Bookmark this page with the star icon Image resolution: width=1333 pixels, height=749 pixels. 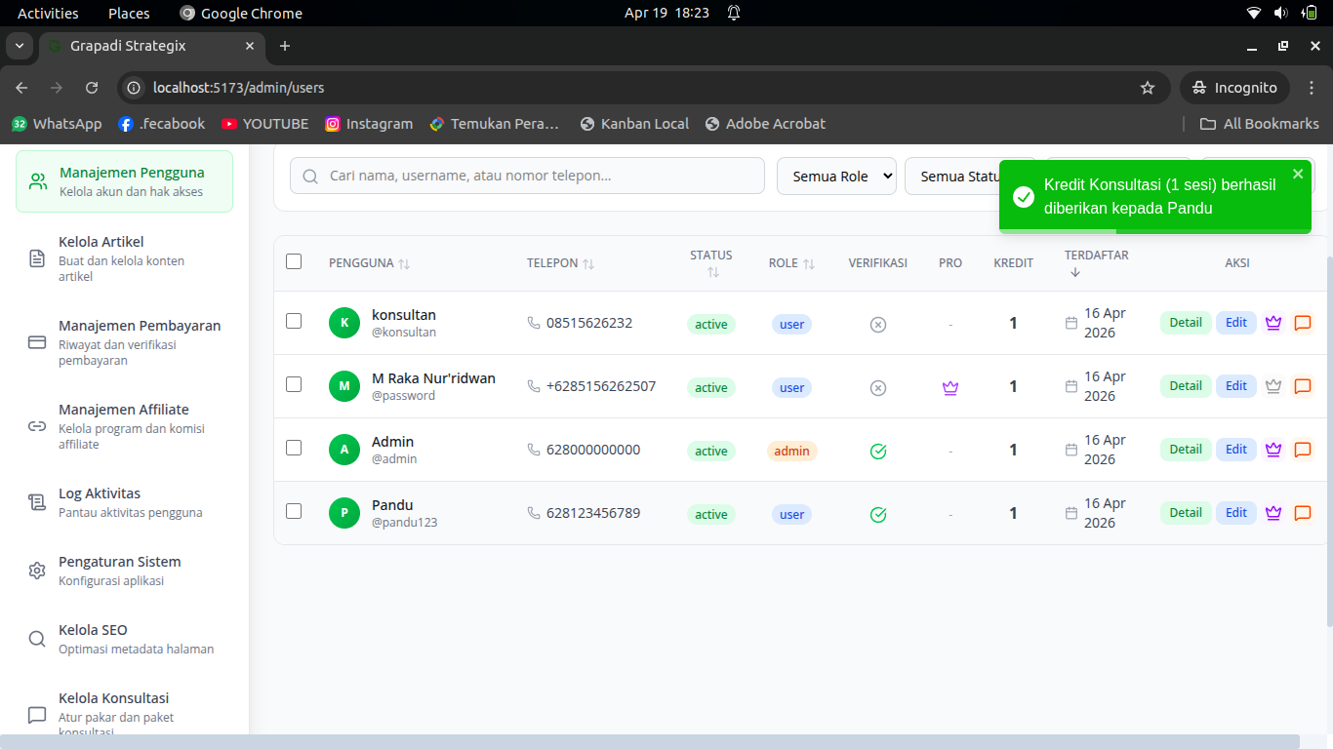pos(1148,88)
